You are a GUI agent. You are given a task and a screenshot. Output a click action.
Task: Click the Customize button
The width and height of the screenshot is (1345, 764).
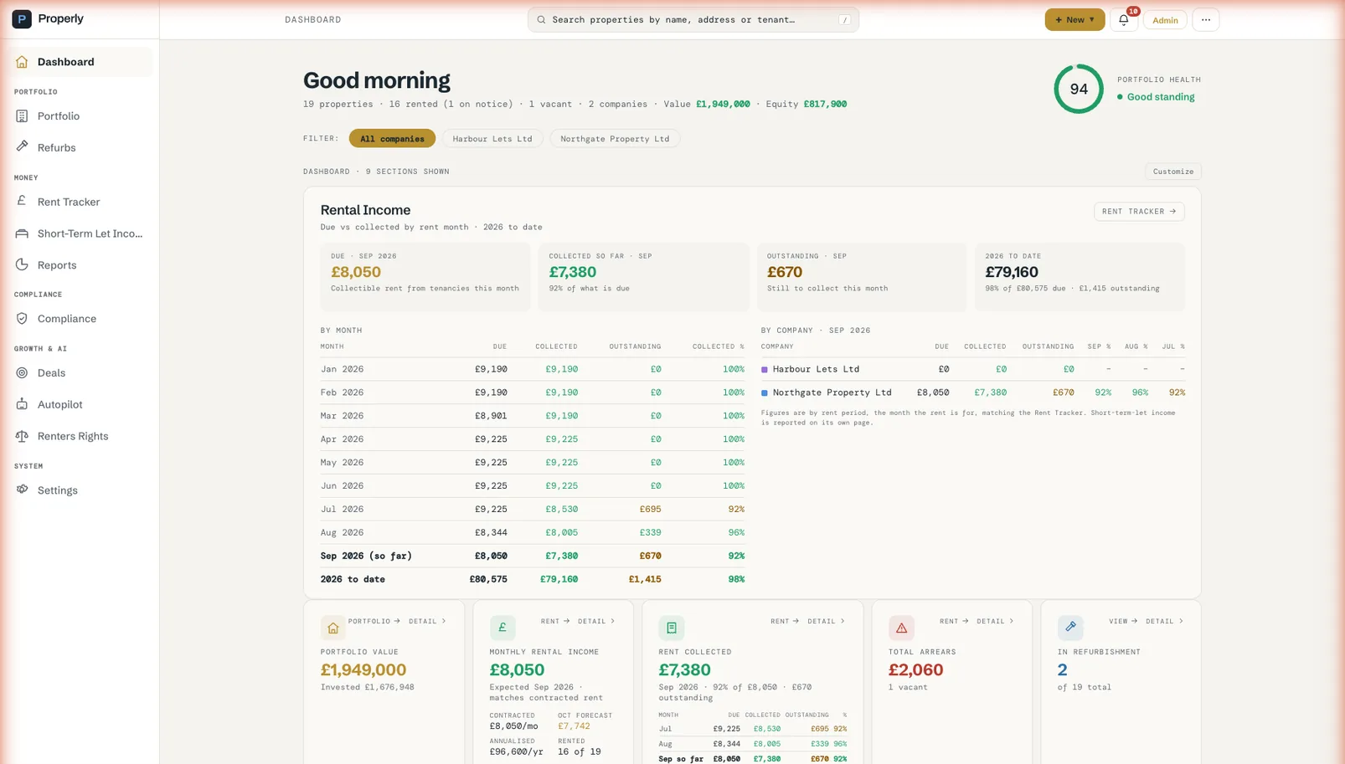point(1173,172)
